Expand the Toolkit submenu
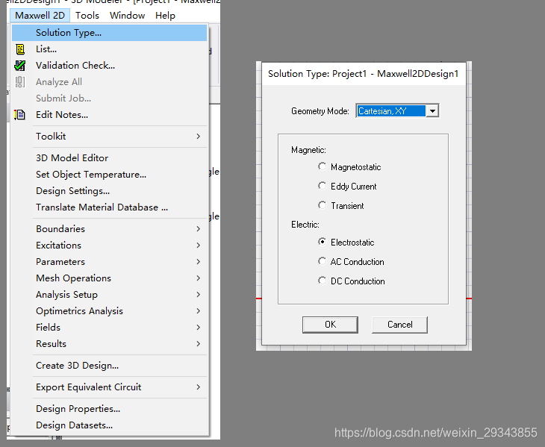This screenshot has width=545, height=447. pos(51,136)
